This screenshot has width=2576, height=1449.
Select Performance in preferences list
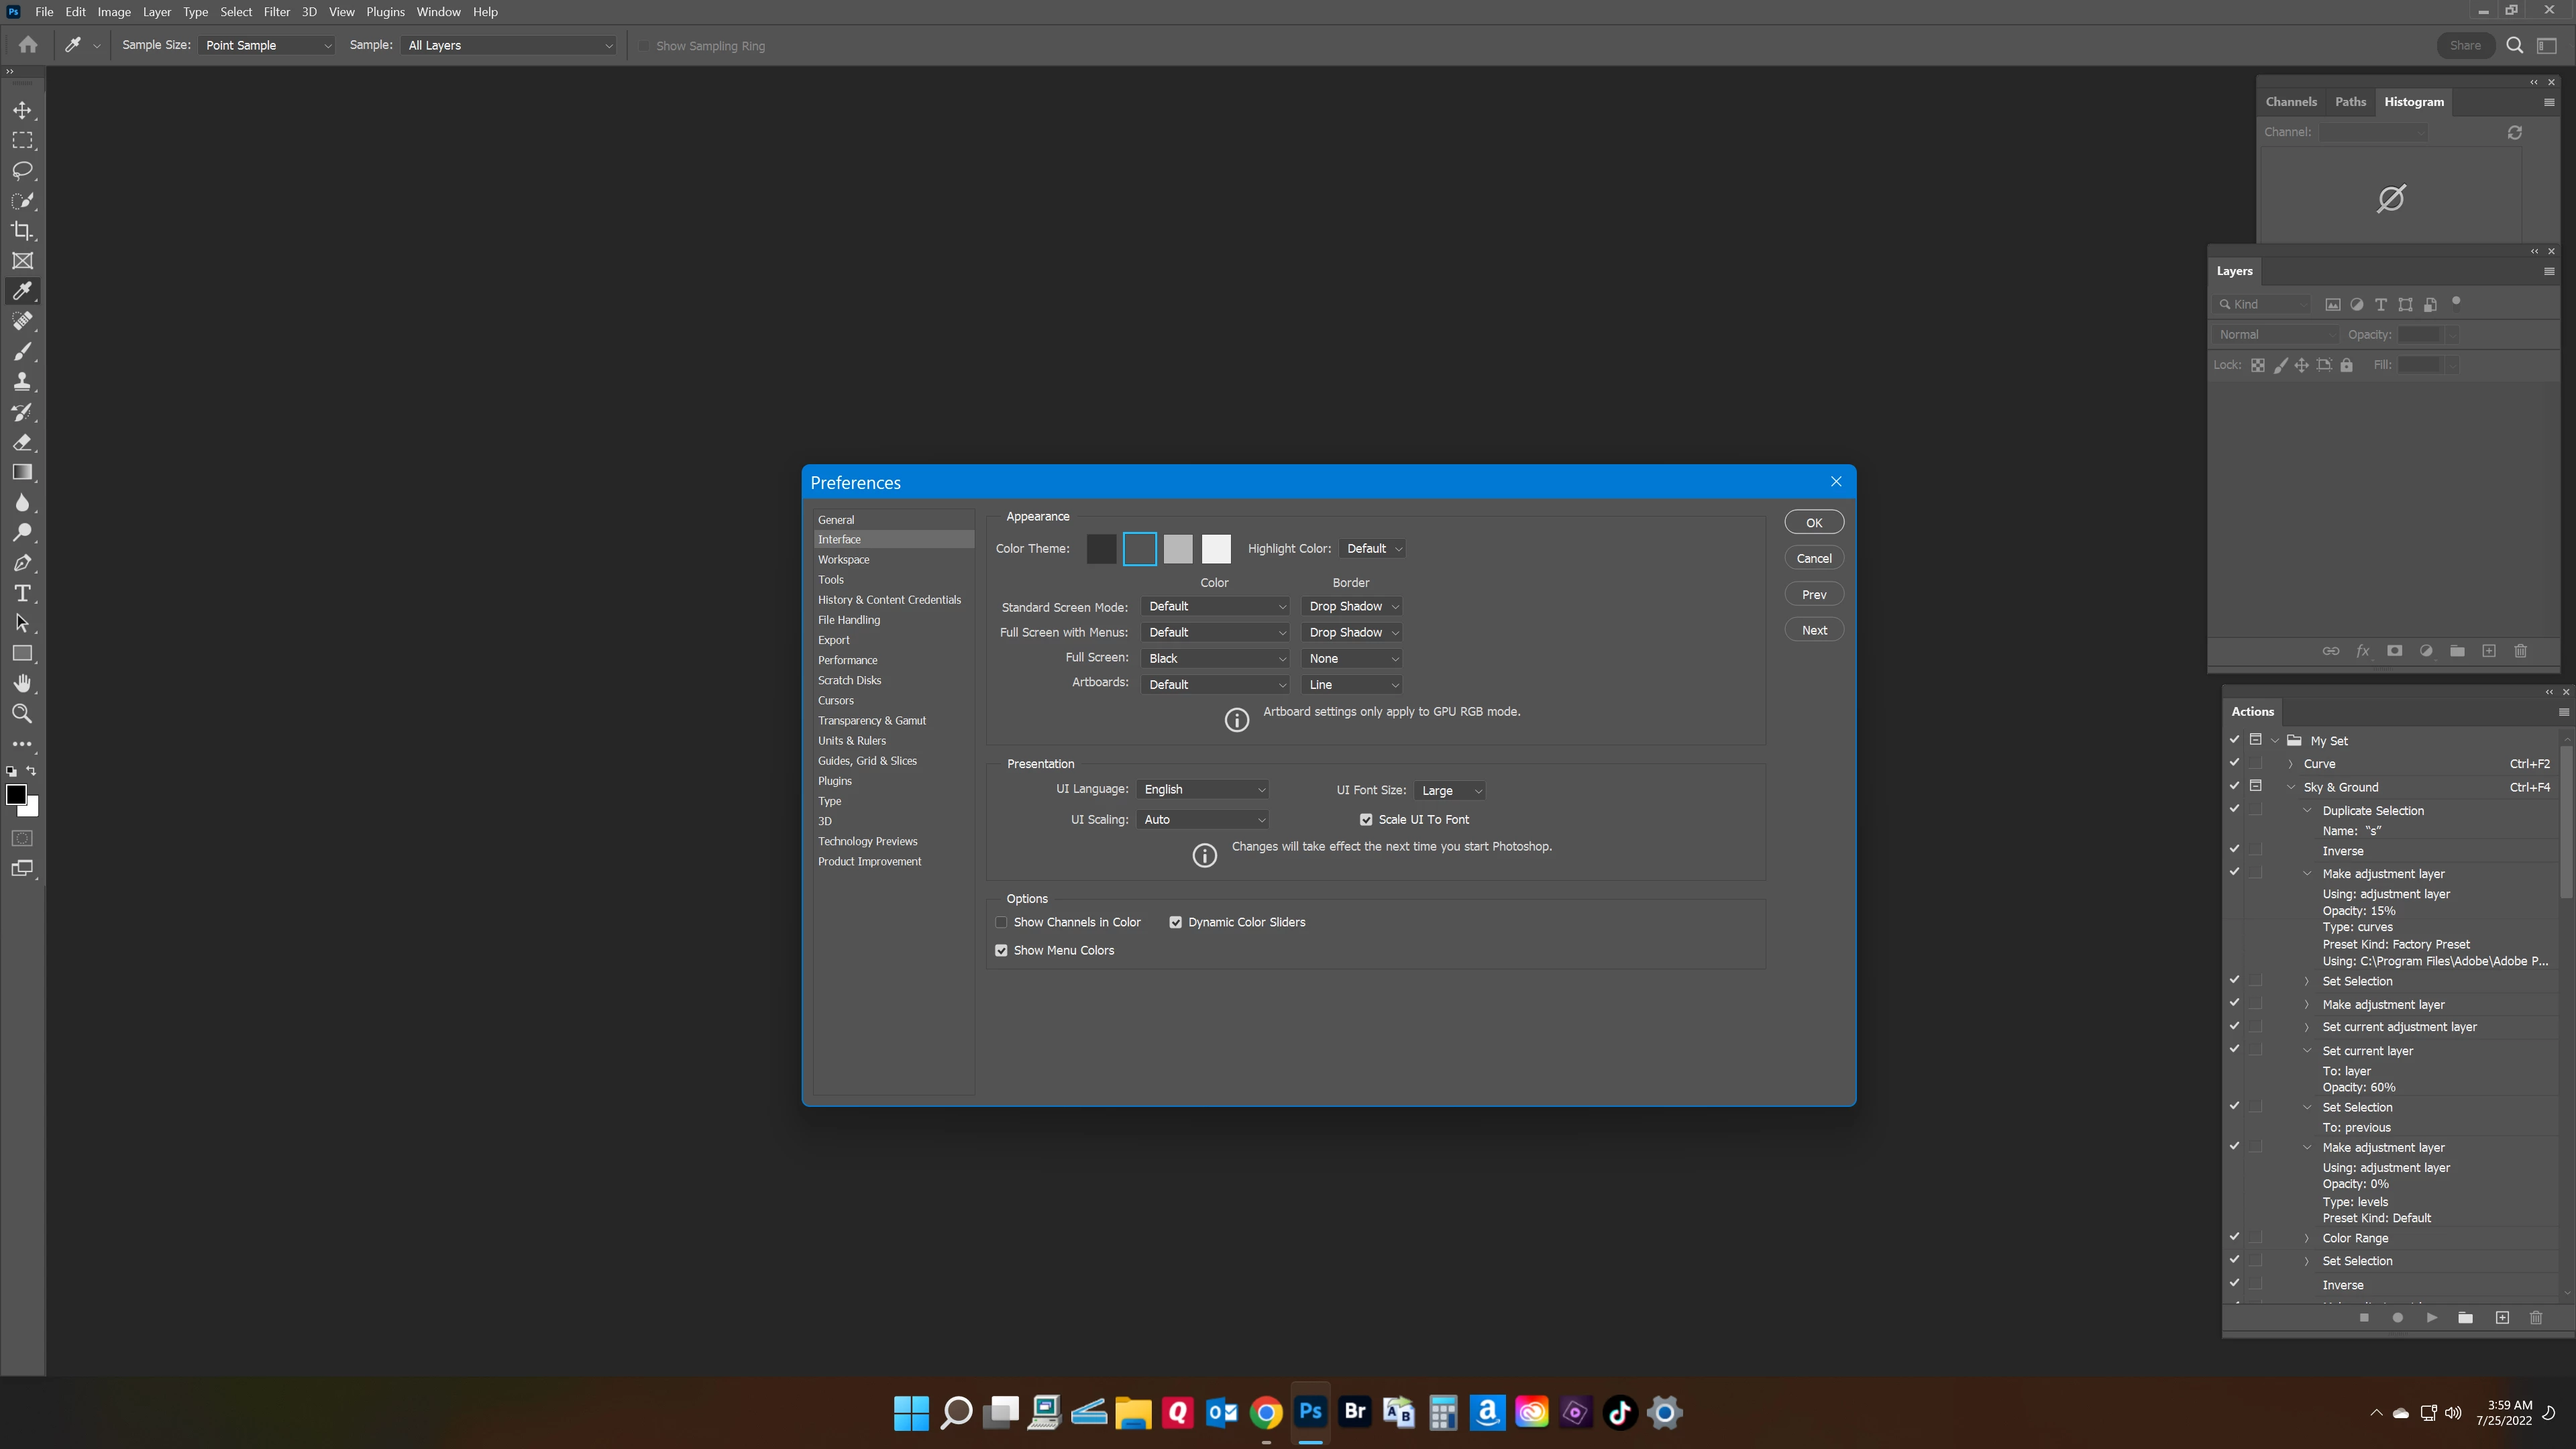[x=847, y=660]
